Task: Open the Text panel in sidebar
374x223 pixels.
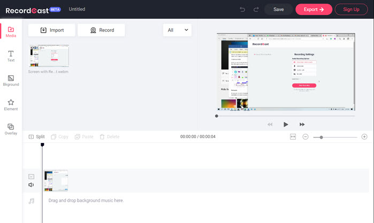Action: tap(11, 56)
